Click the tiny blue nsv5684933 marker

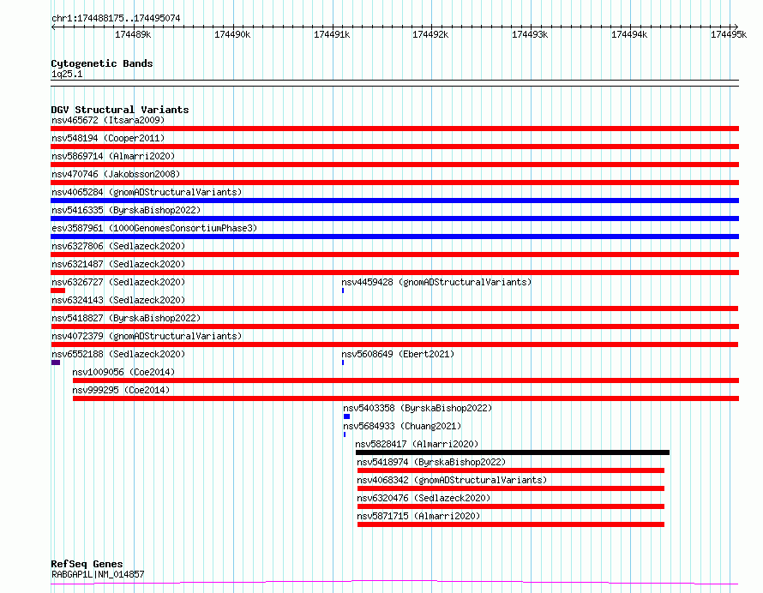point(345,434)
